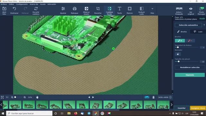Open Windows Start menu
The image size is (206, 116).
(3, 113)
